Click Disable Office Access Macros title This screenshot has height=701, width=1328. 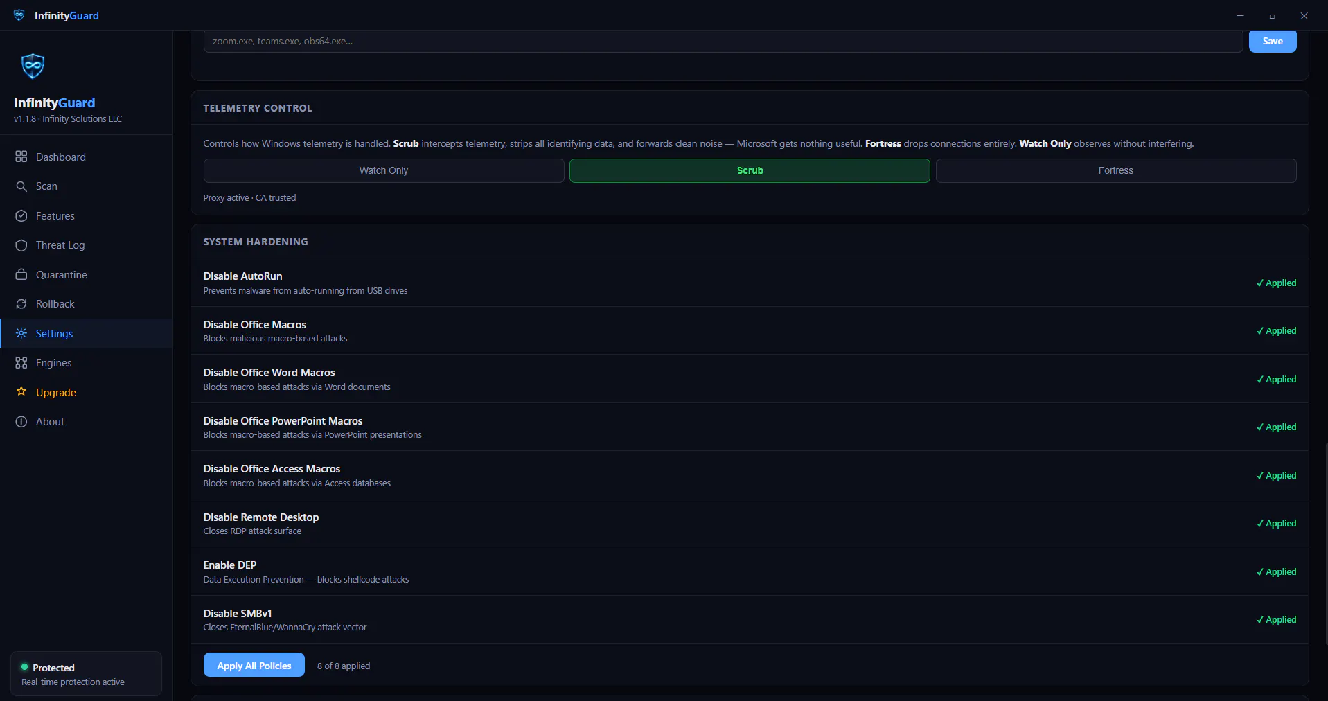272,468
